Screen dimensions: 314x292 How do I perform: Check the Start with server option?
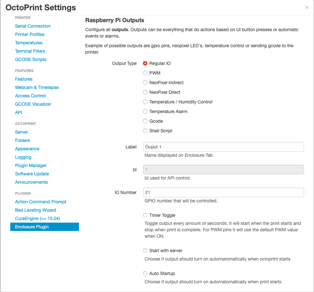[145, 251]
